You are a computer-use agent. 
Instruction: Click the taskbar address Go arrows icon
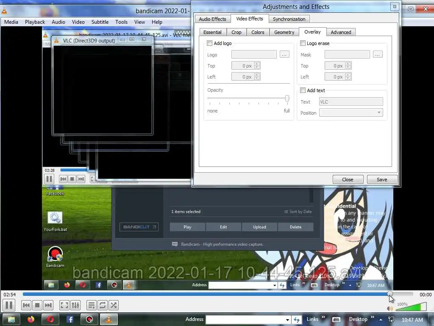point(297,320)
